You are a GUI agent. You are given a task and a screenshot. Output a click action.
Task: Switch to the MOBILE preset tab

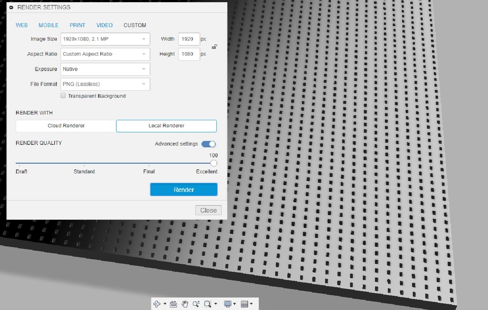tap(48, 25)
